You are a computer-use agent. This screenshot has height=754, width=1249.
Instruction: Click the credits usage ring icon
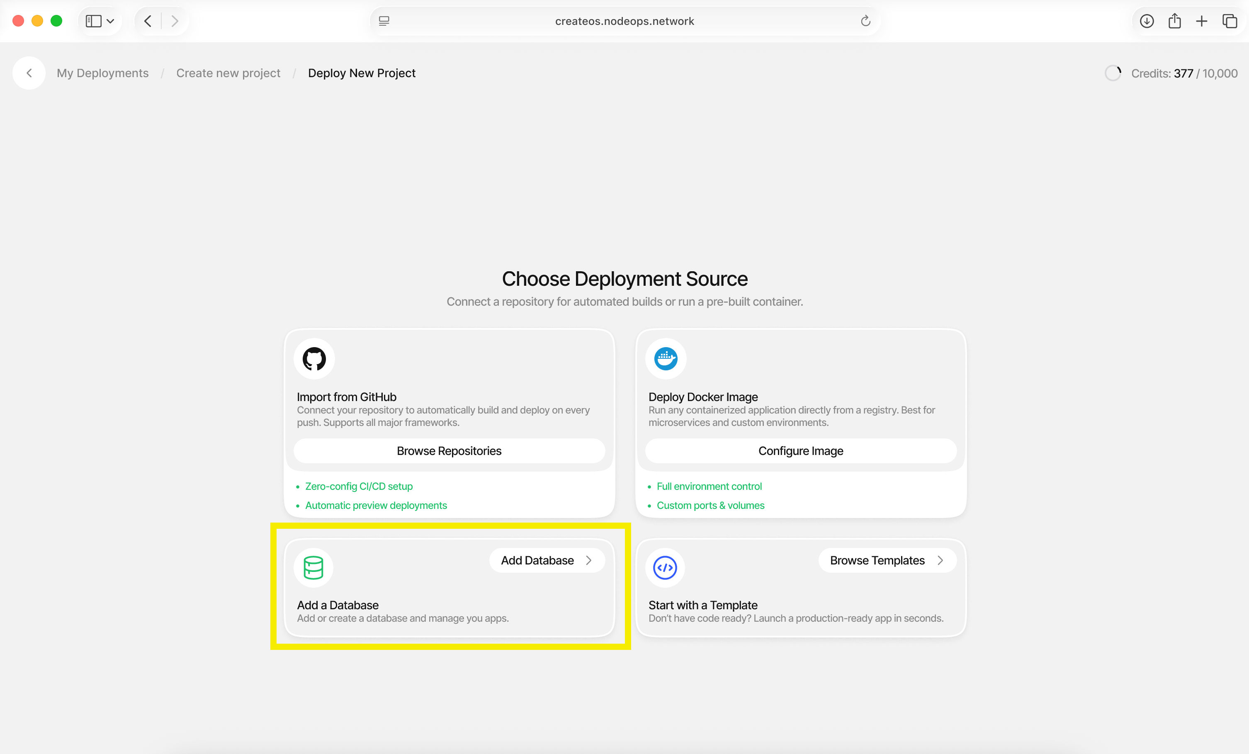(1113, 73)
